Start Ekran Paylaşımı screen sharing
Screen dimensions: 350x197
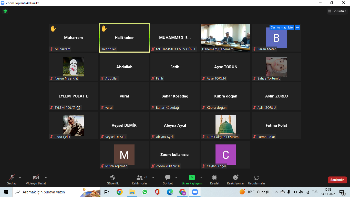coord(192,178)
